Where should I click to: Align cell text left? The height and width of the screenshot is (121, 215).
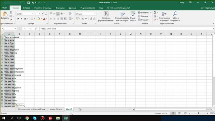point(51,19)
